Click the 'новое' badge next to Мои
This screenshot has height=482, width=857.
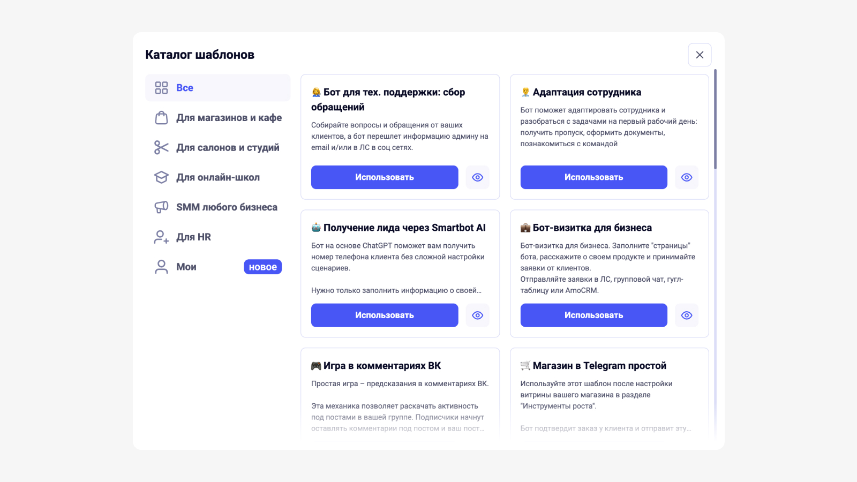(262, 267)
